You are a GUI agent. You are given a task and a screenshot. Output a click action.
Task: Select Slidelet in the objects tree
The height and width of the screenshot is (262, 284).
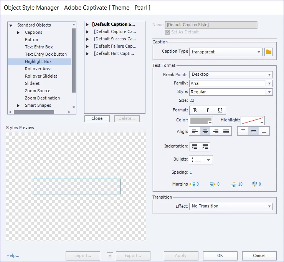[32, 83]
